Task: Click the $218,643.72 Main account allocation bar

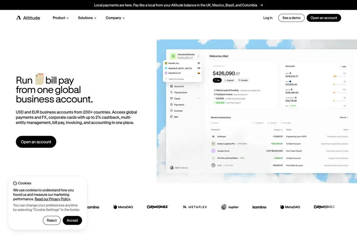Action: pos(340,76)
